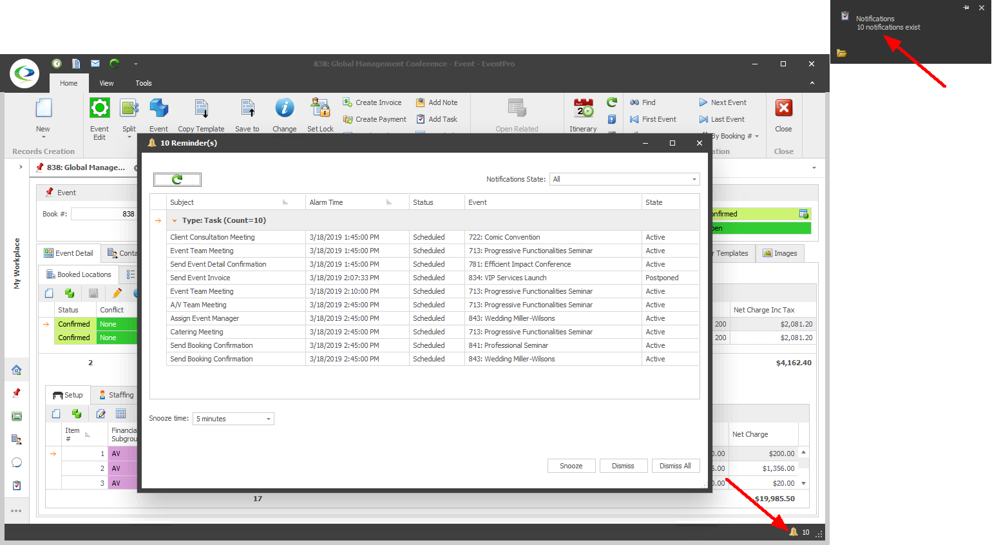Click refresh button in Reminders dialog
Image resolution: width=1001 pixels, height=545 pixels.
[x=177, y=180]
